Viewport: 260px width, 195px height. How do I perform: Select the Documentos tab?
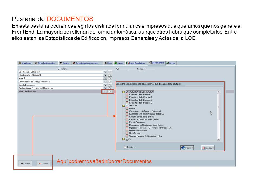click(157, 63)
